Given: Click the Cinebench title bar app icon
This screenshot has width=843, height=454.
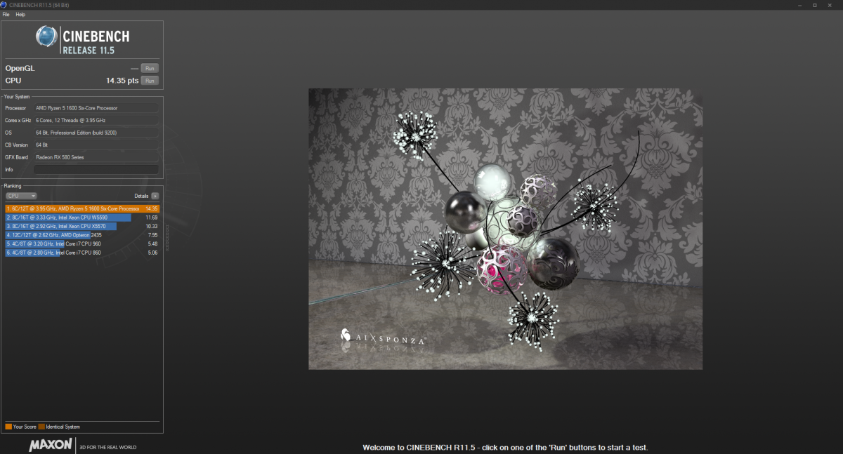Looking at the screenshot, I should 4,4.
